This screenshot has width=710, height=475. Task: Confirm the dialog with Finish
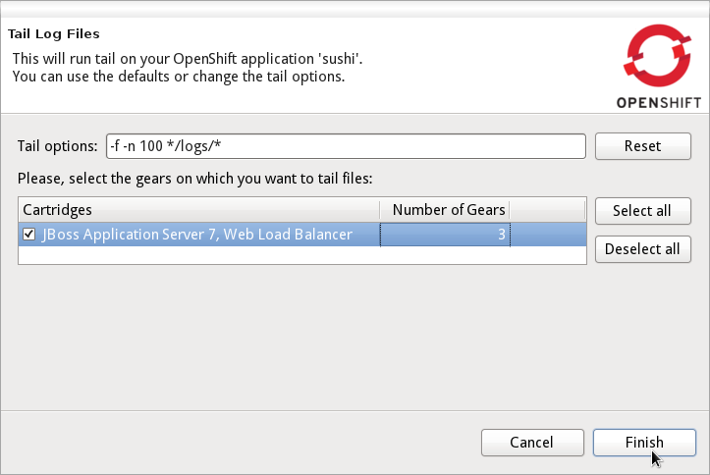[644, 443]
